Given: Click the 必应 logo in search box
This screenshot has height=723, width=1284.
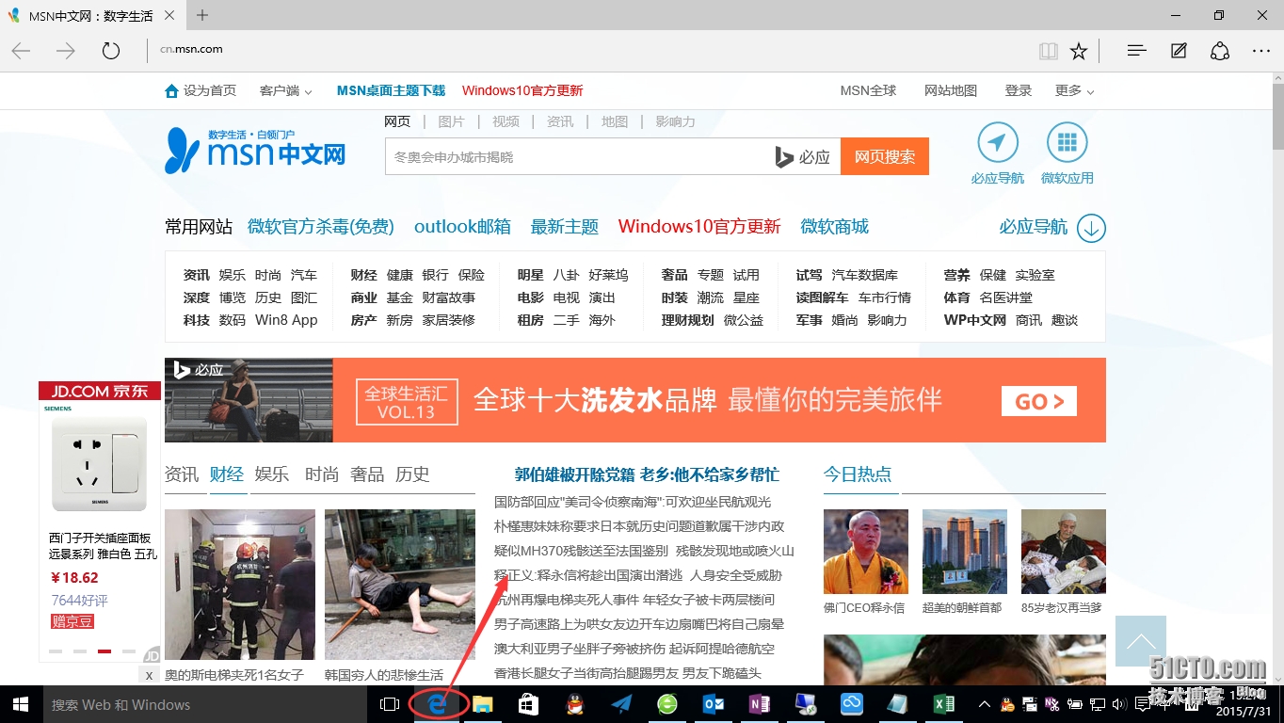Looking at the screenshot, I should coord(803,157).
